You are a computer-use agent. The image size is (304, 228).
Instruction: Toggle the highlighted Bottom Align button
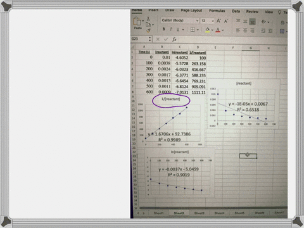click(252, 22)
